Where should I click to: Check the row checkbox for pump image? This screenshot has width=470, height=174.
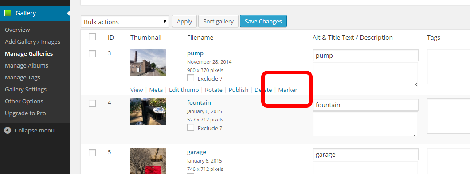coord(92,54)
